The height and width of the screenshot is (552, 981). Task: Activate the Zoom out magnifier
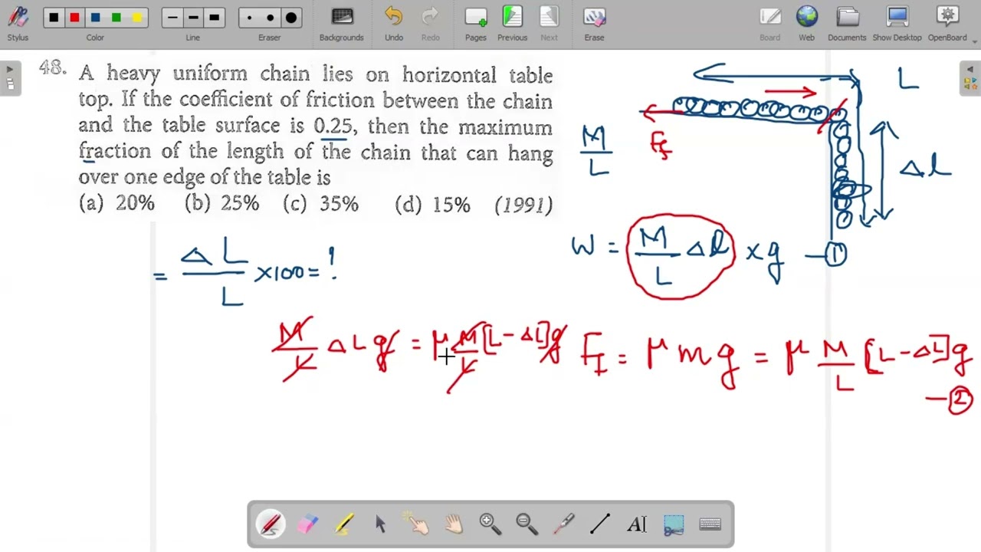pyautogui.click(x=527, y=524)
